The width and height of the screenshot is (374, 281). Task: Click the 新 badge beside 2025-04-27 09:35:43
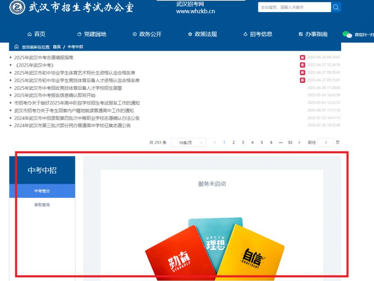[303, 73]
